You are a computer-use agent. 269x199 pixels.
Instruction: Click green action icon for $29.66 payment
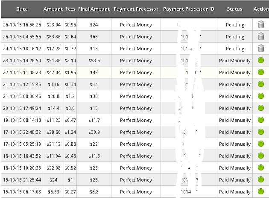coord(261,132)
